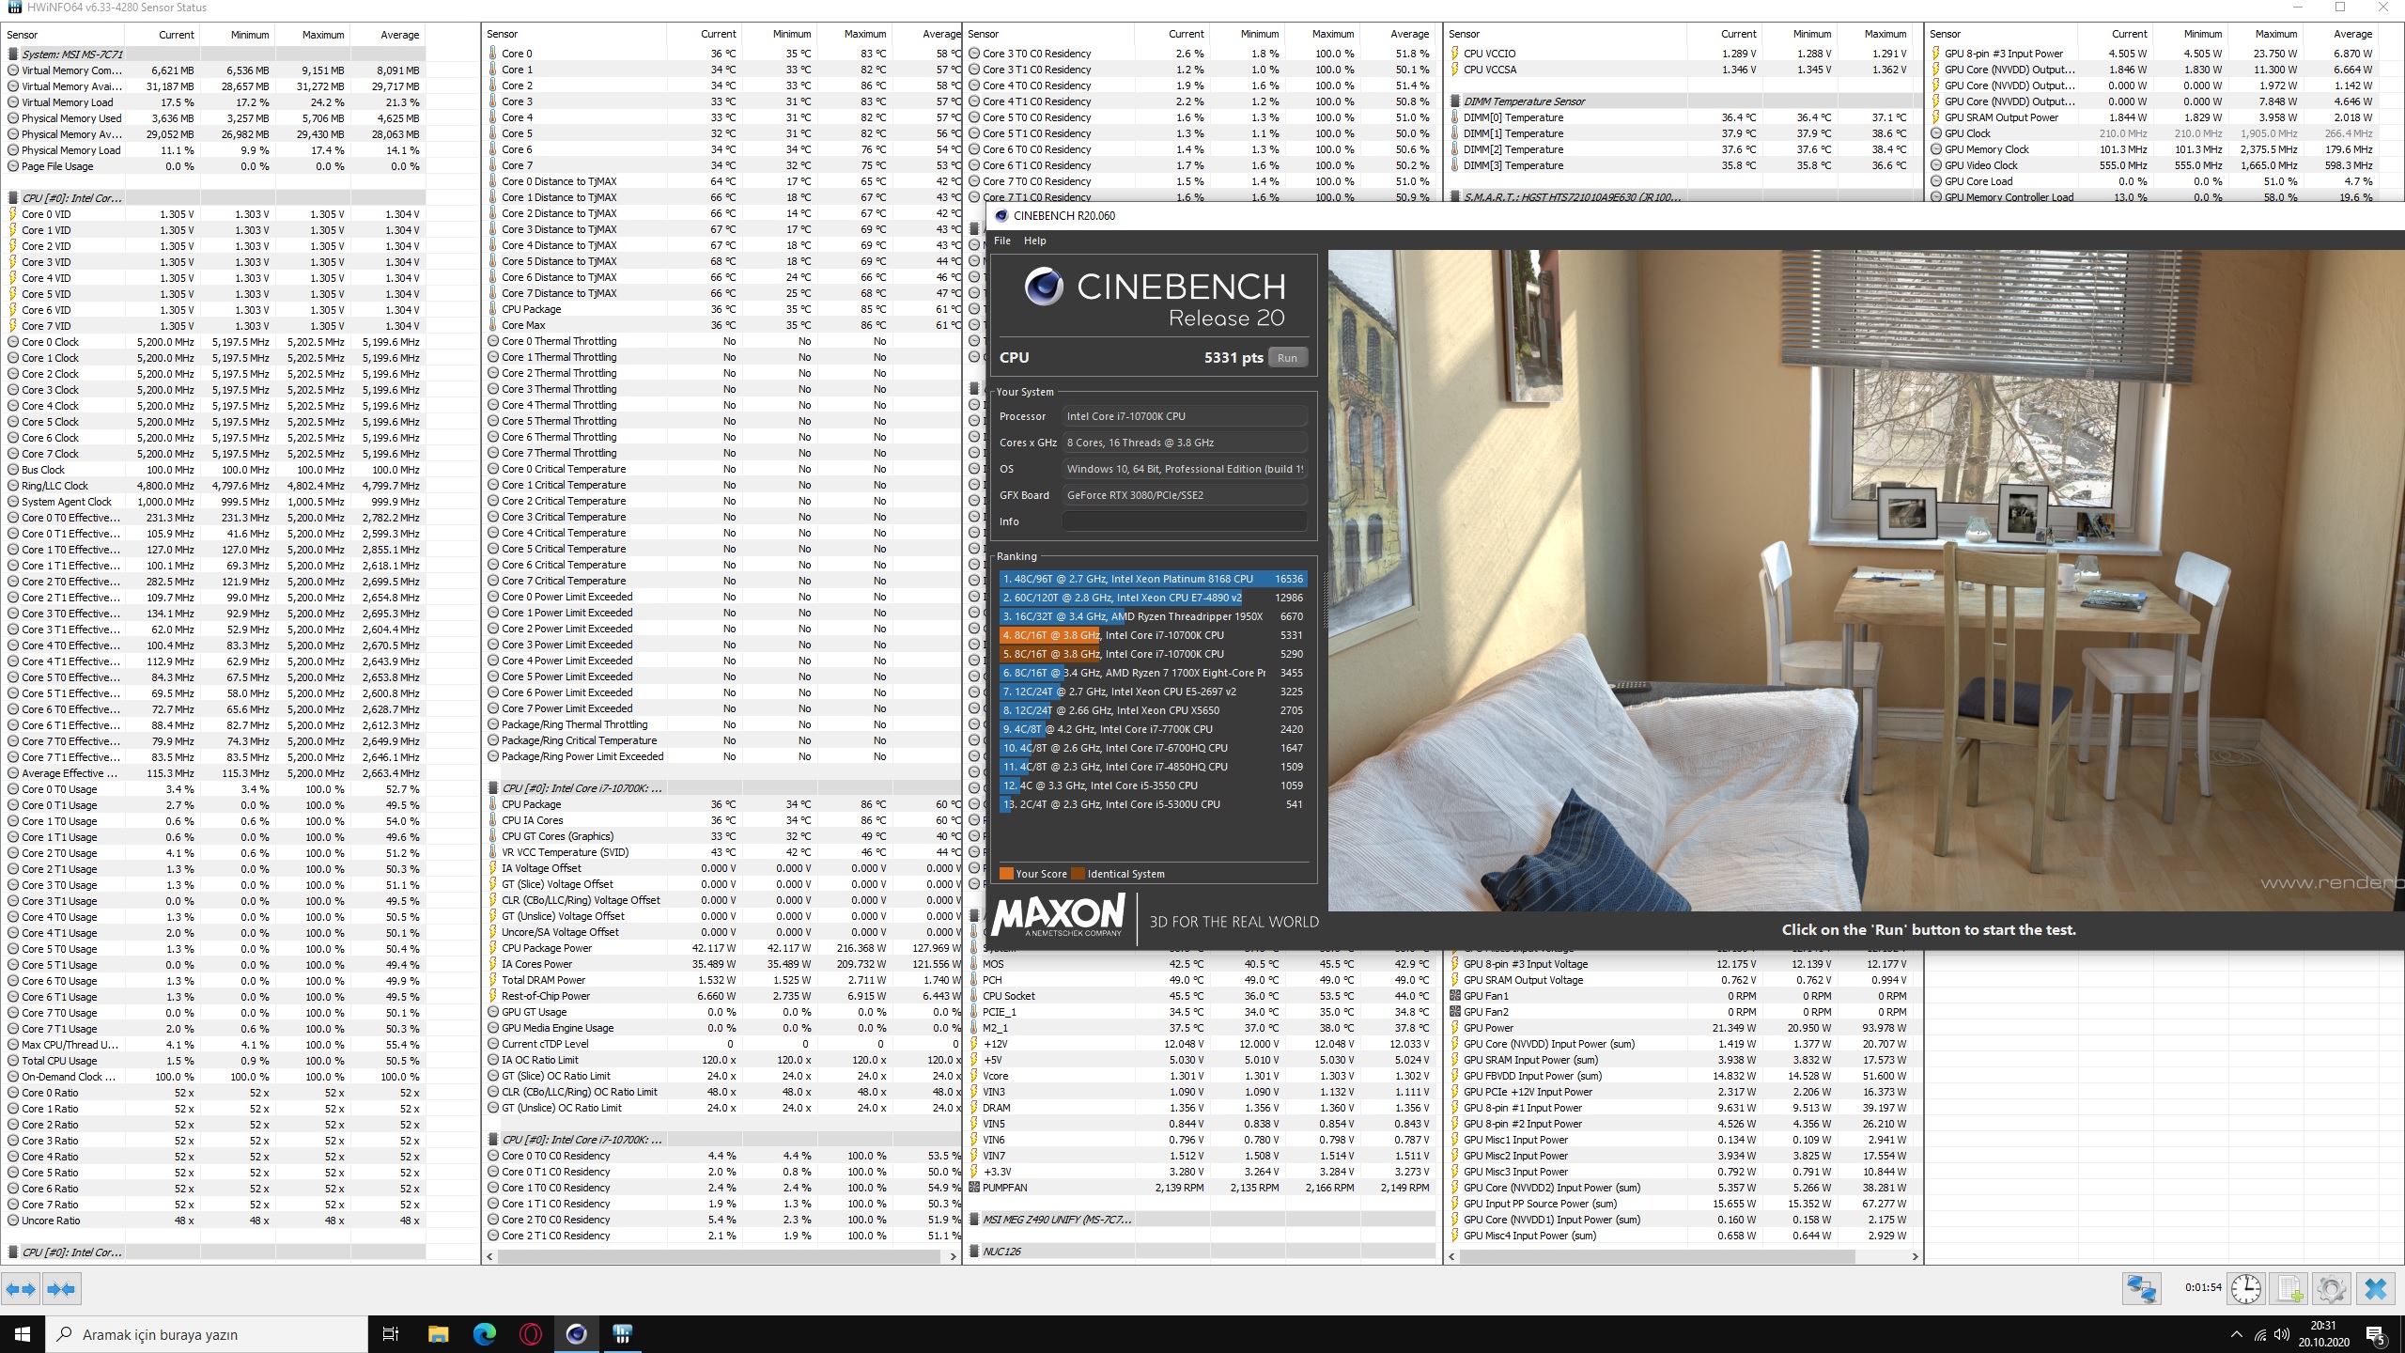Screen dimensions: 2405x1353
Task: Switch to Cinebench via its taskbar icon
Action: click(x=576, y=1334)
